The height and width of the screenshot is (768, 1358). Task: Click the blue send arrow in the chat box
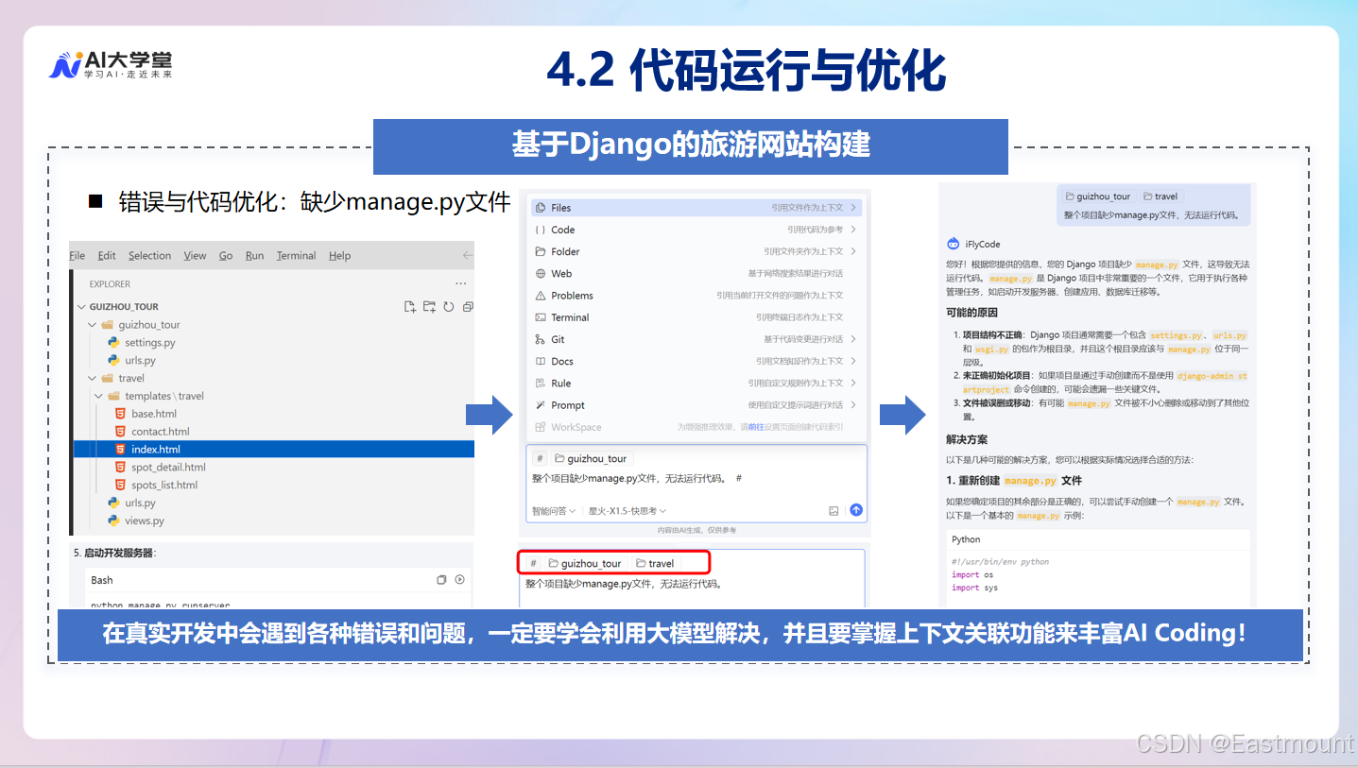[855, 510]
